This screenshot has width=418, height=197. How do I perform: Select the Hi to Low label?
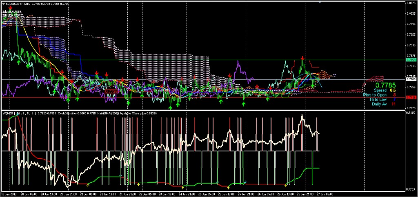[x=378, y=99]
